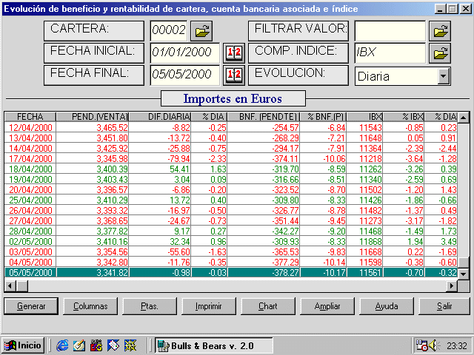Click vertical scrollbar up arrow

click(x=464, y=117)
